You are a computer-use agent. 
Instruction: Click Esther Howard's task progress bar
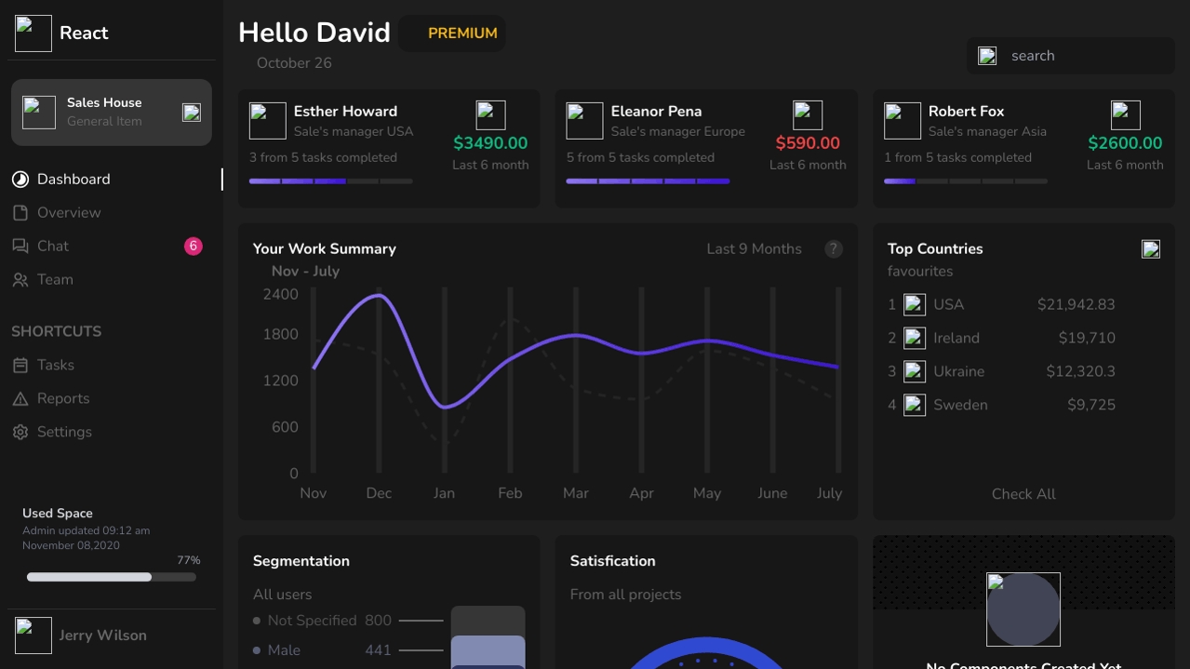point(331,181)
